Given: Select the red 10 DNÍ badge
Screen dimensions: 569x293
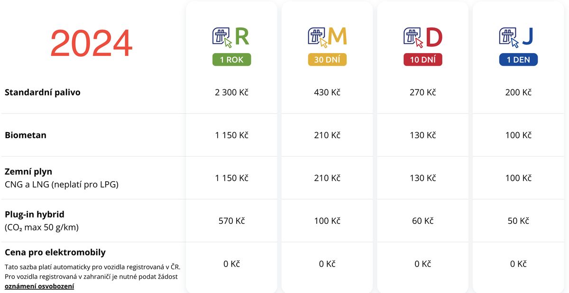Looking at the screenshot, I should [423, 60].
